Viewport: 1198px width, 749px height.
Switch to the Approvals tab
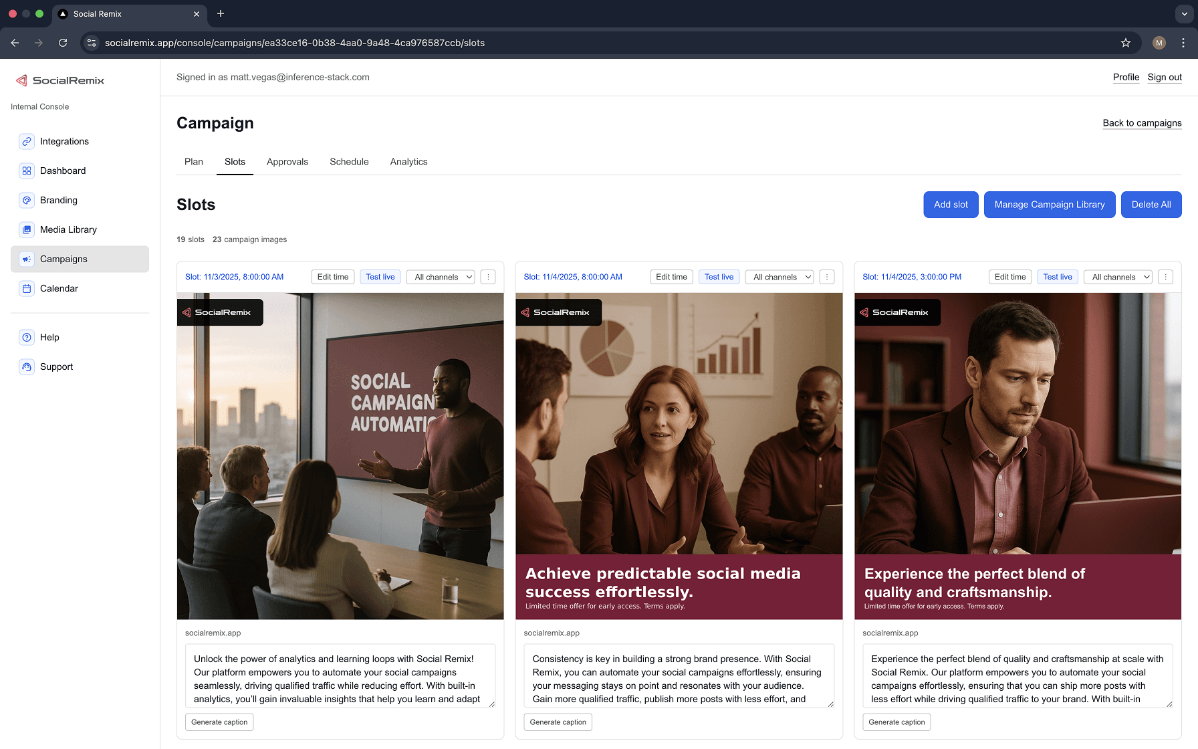tap(287, 162)
